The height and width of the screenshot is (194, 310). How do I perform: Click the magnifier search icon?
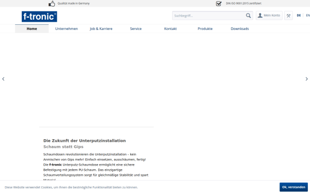point(249,16)
